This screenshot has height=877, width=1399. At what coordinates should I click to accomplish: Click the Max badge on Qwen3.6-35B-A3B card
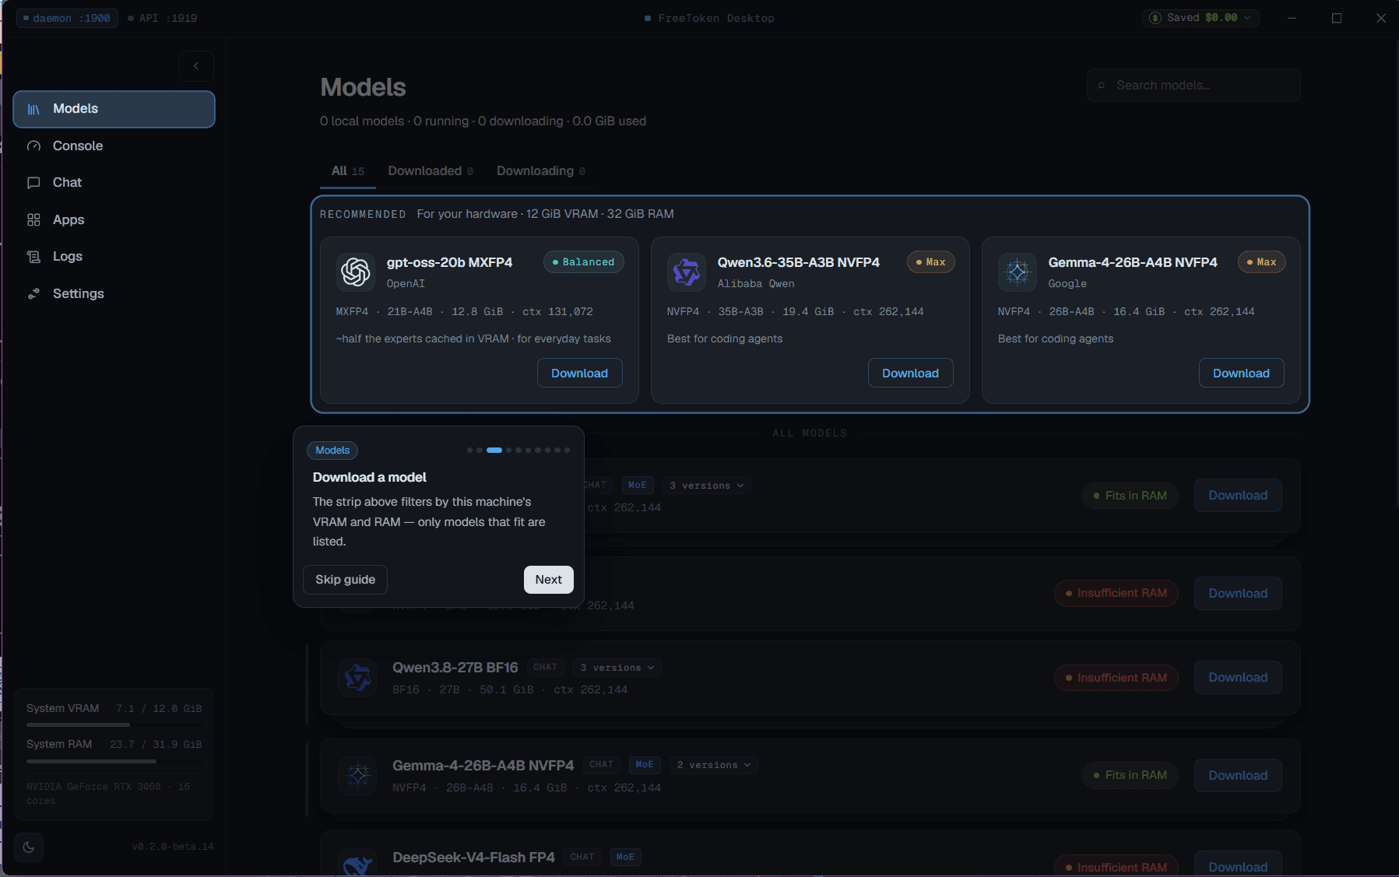pyautogui.click(x=931, y=262)
